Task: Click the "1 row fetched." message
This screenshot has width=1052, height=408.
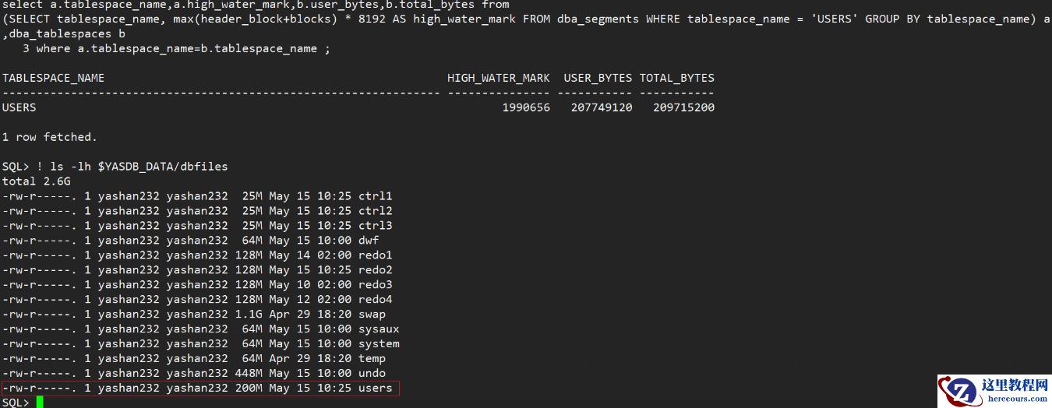Action: coord(50,137)
